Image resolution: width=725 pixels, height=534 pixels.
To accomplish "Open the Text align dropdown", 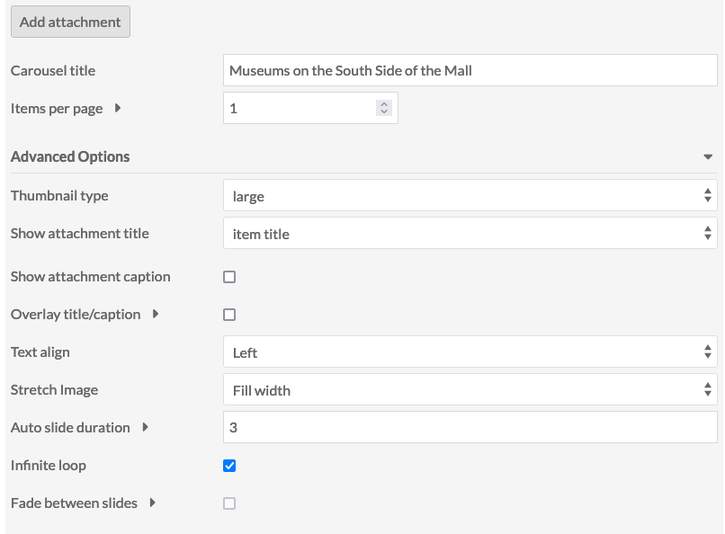I will [x=470, y=352].
